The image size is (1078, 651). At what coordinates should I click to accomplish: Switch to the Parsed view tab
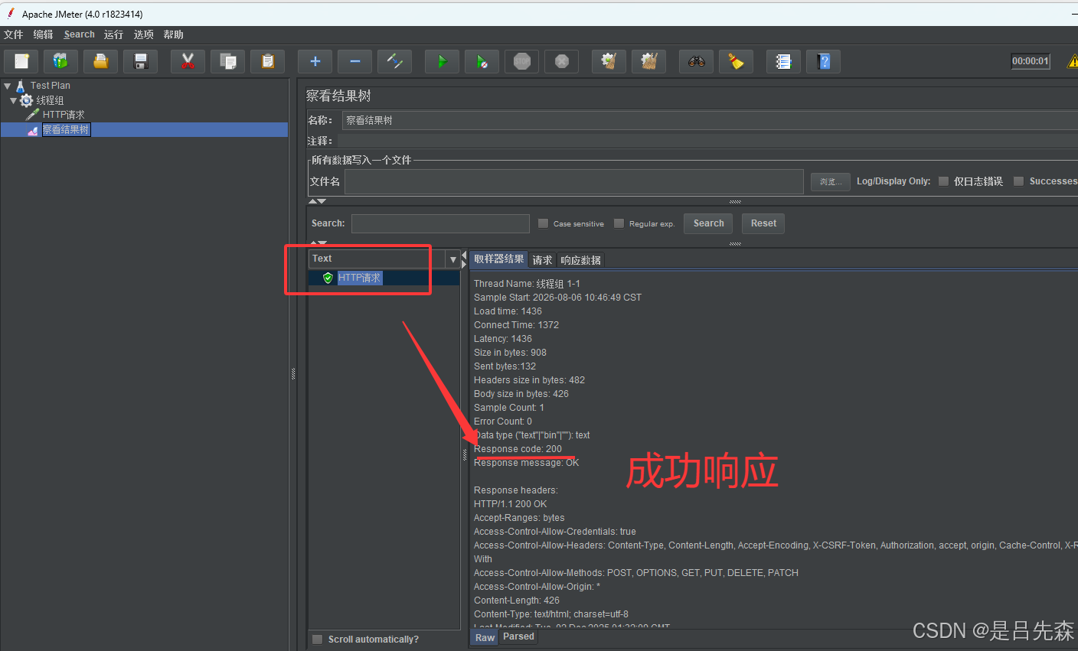(518, 636)
